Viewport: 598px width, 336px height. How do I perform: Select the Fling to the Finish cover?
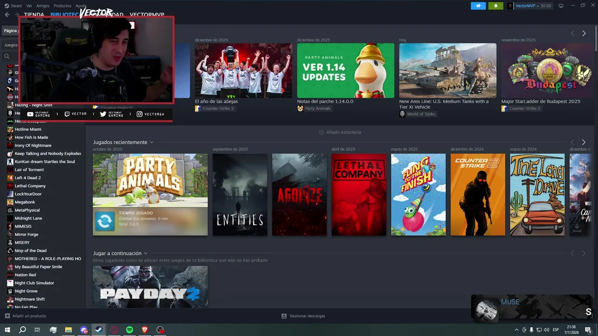(418, 195)
